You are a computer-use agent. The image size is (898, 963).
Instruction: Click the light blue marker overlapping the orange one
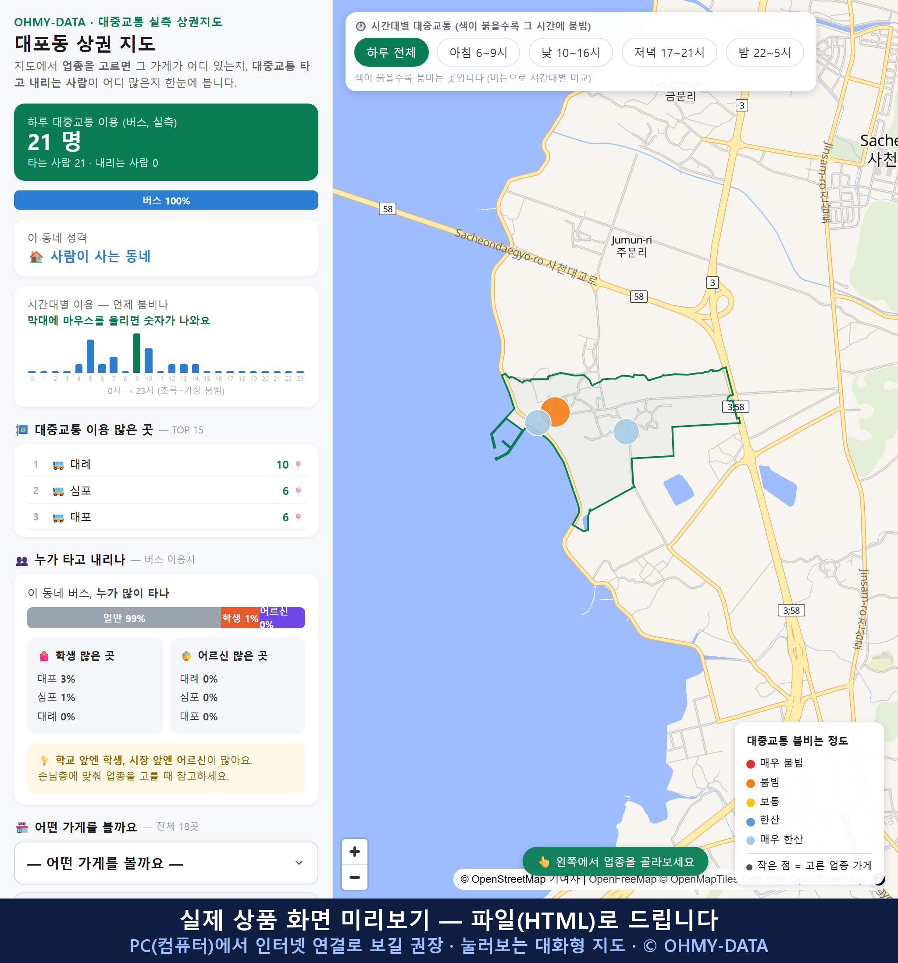(x=537, y=422)
